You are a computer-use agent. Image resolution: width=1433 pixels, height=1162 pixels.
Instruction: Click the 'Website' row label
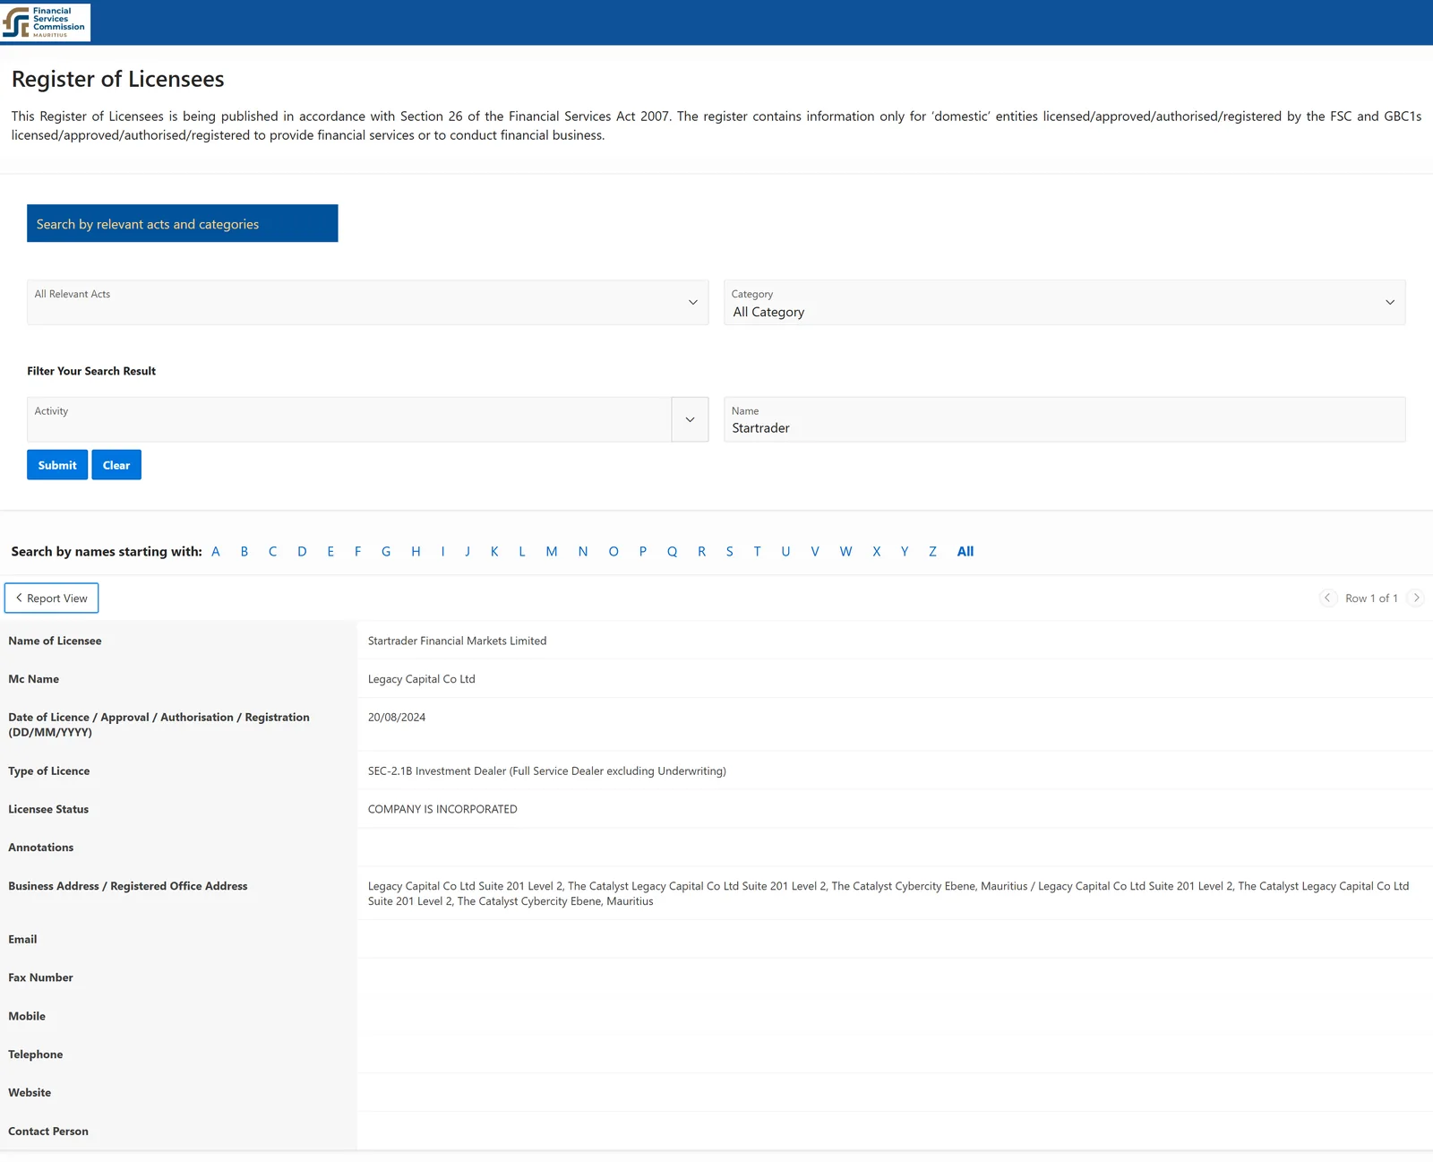pos(30,1093)
